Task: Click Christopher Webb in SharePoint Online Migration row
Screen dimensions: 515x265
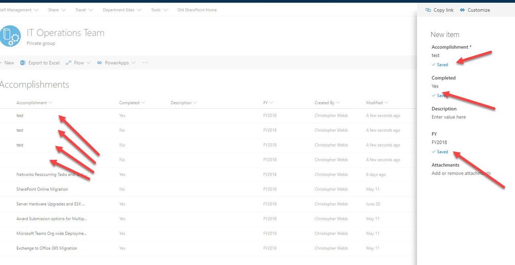Action: pyautogui.click(x=331, y=189)
